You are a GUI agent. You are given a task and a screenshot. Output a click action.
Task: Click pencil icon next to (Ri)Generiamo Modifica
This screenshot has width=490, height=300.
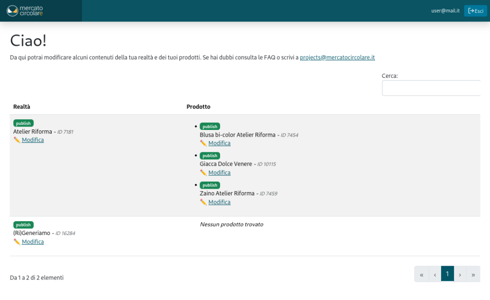[17, 242]
